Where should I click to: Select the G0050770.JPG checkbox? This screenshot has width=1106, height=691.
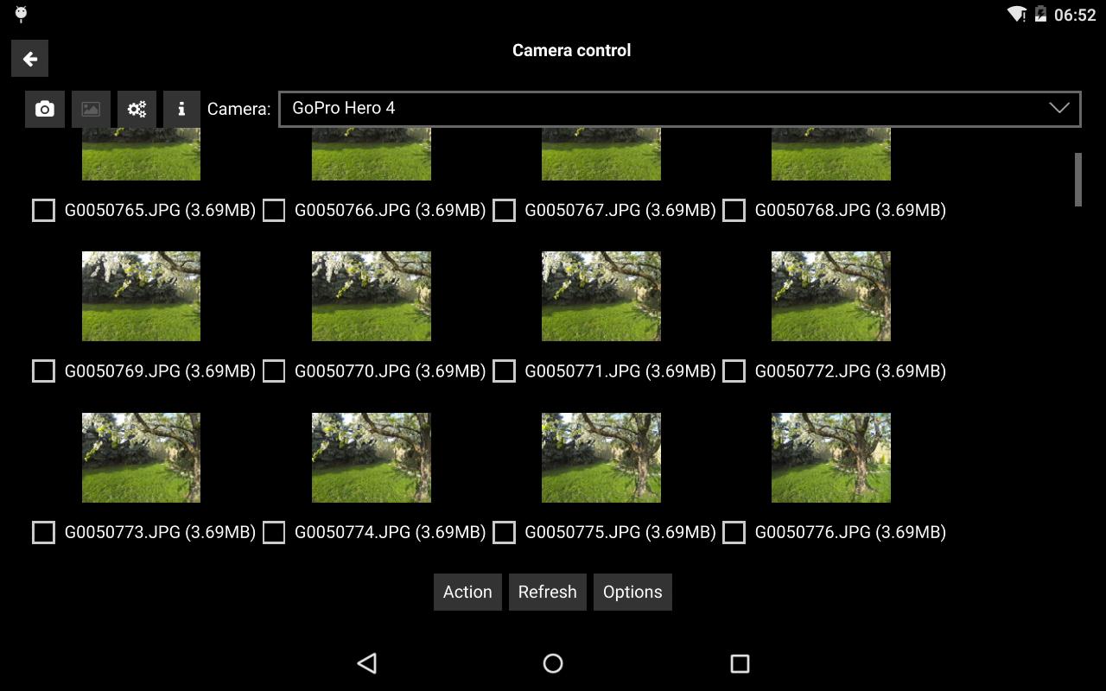tap(274, 371)
